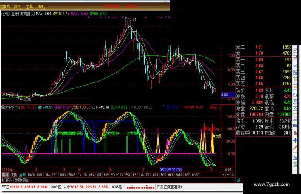Click the trend line chart icon in right sidebar

[x=295, y=51]
